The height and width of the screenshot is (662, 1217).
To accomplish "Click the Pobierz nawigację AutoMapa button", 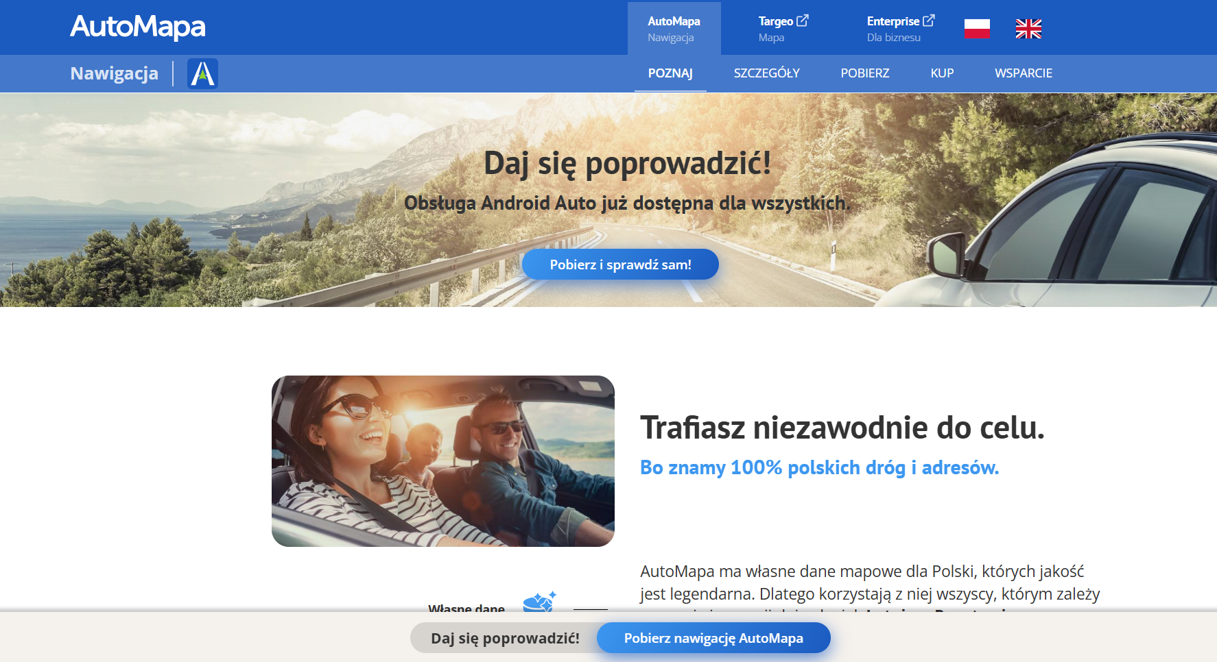I will coord(713,638).
